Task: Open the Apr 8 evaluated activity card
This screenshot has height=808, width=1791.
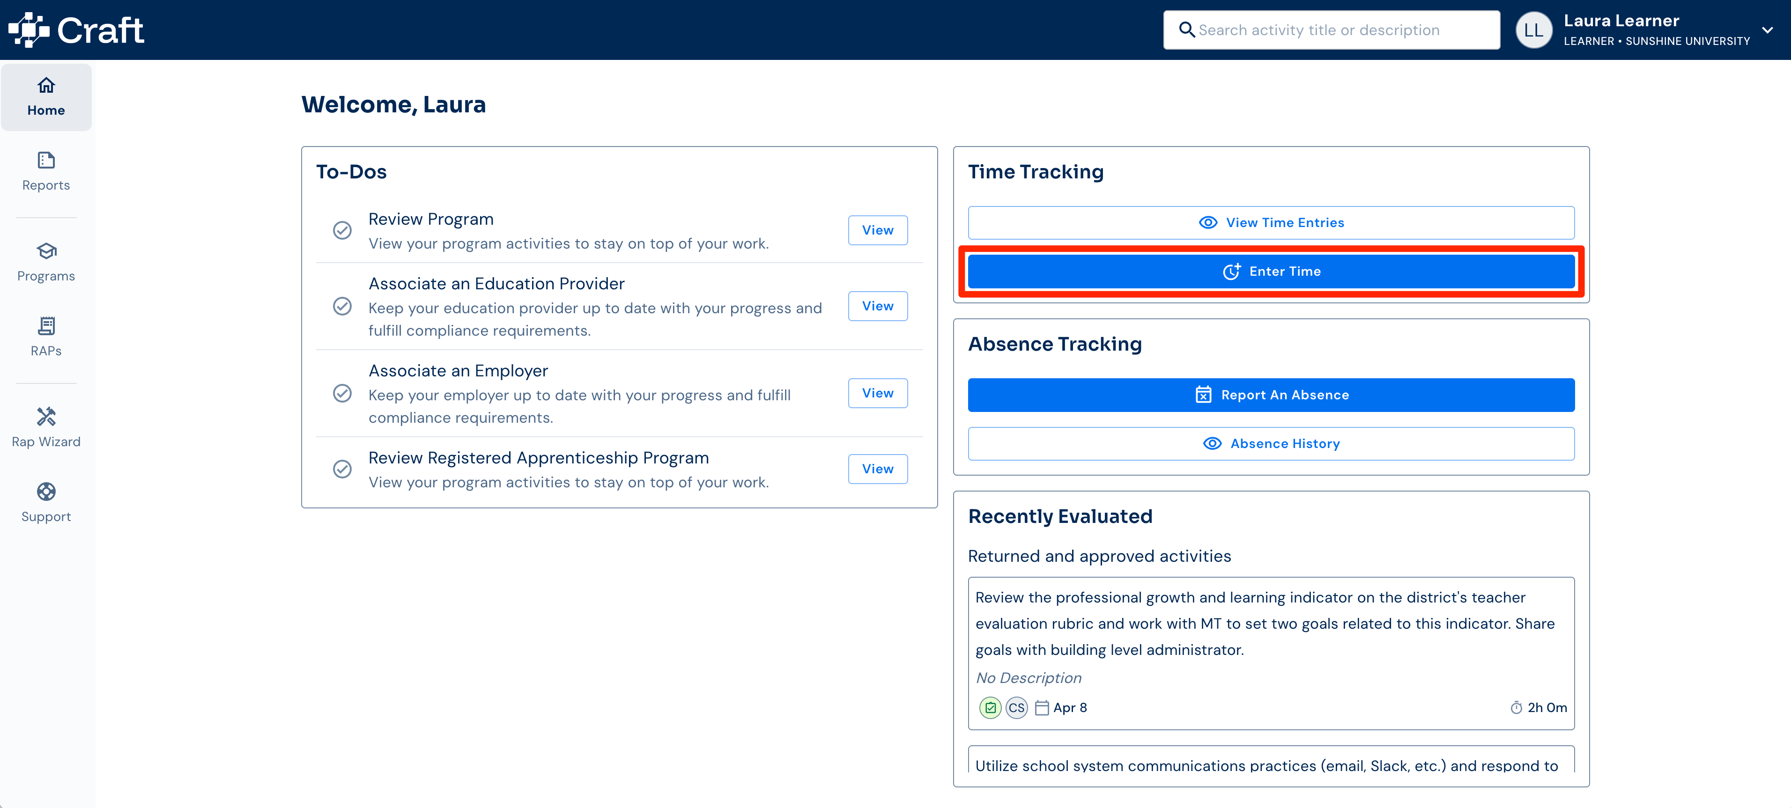Action: click(1271, 653)
